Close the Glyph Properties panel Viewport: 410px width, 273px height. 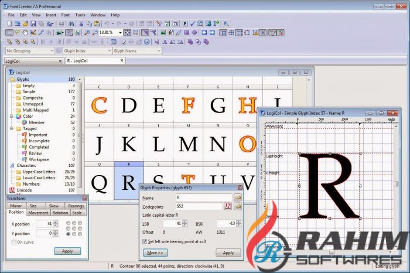pyautogui.click(x=240, y=187)
